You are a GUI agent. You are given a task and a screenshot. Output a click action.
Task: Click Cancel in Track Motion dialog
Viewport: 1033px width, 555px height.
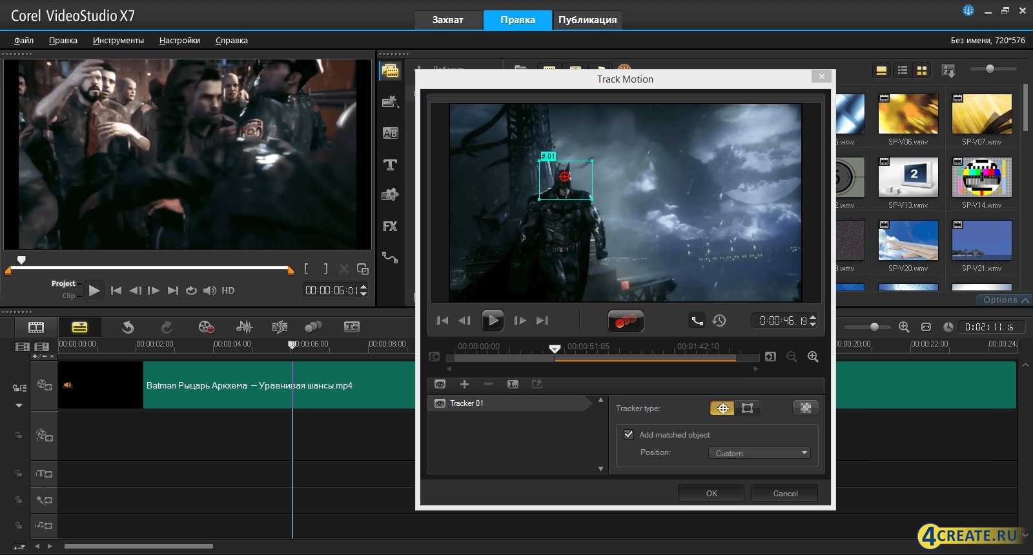click(x=785, y=493)
